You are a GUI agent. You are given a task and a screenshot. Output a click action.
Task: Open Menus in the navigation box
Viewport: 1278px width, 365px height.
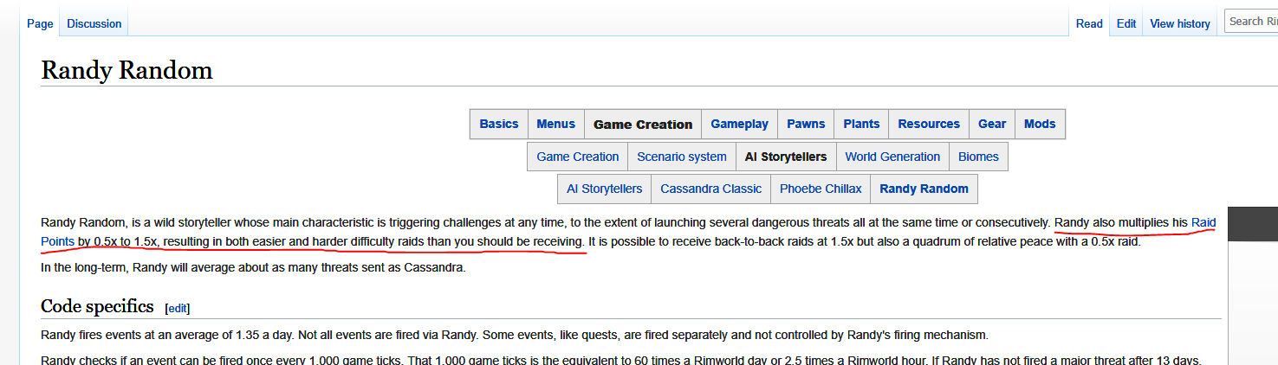pyautogui.click(x=555, y=124)
